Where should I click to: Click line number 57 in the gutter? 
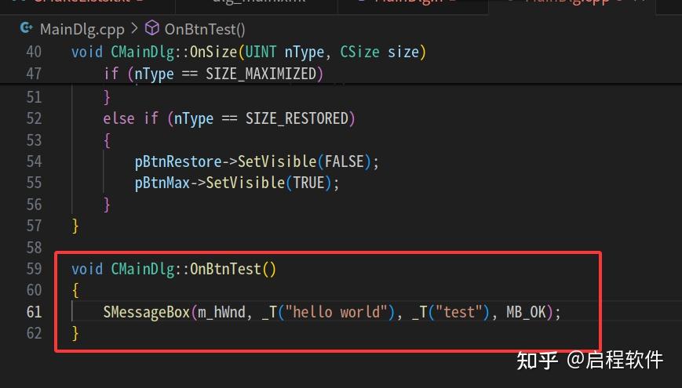click(34, 226)
